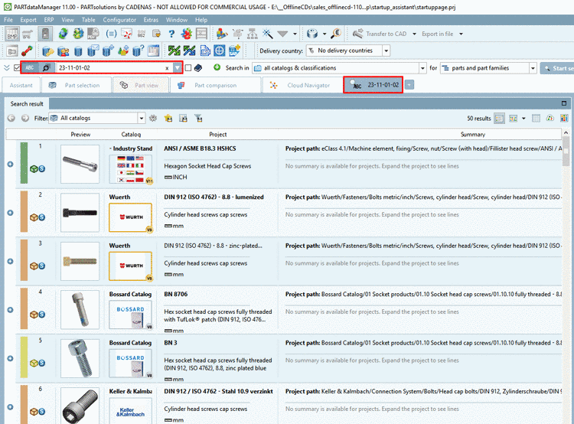
Task: Click the colorful bar chart icon at far right
Action: (x=564, y=119)
